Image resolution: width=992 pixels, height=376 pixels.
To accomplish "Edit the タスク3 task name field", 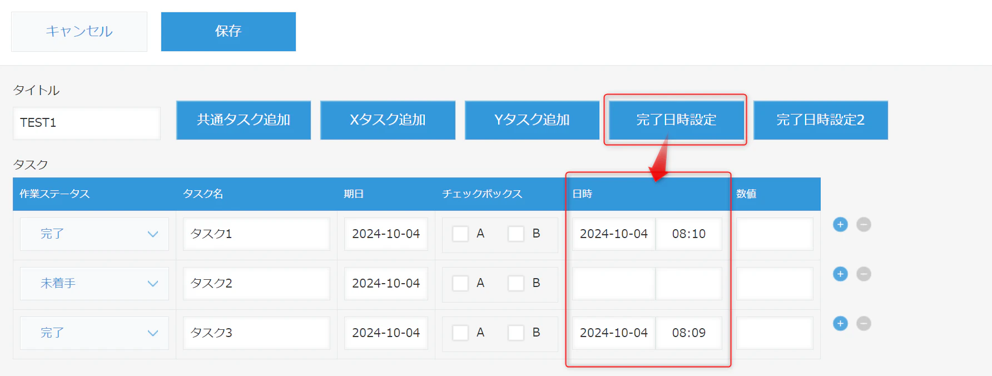I will point(256,333).
